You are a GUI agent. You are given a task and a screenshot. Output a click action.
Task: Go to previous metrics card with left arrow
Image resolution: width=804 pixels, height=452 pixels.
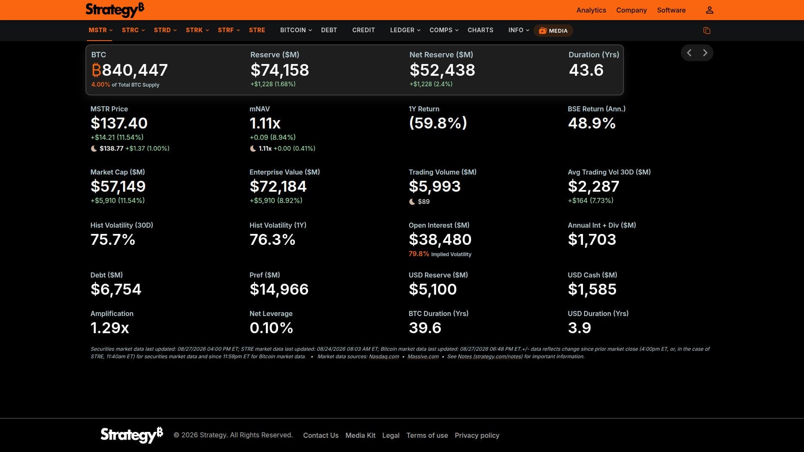pyautogui.click(x=689, y=53)
